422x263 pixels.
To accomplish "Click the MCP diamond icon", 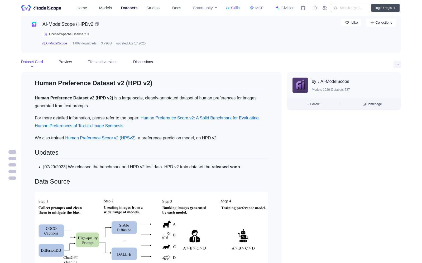I will (x=252, y=8).
